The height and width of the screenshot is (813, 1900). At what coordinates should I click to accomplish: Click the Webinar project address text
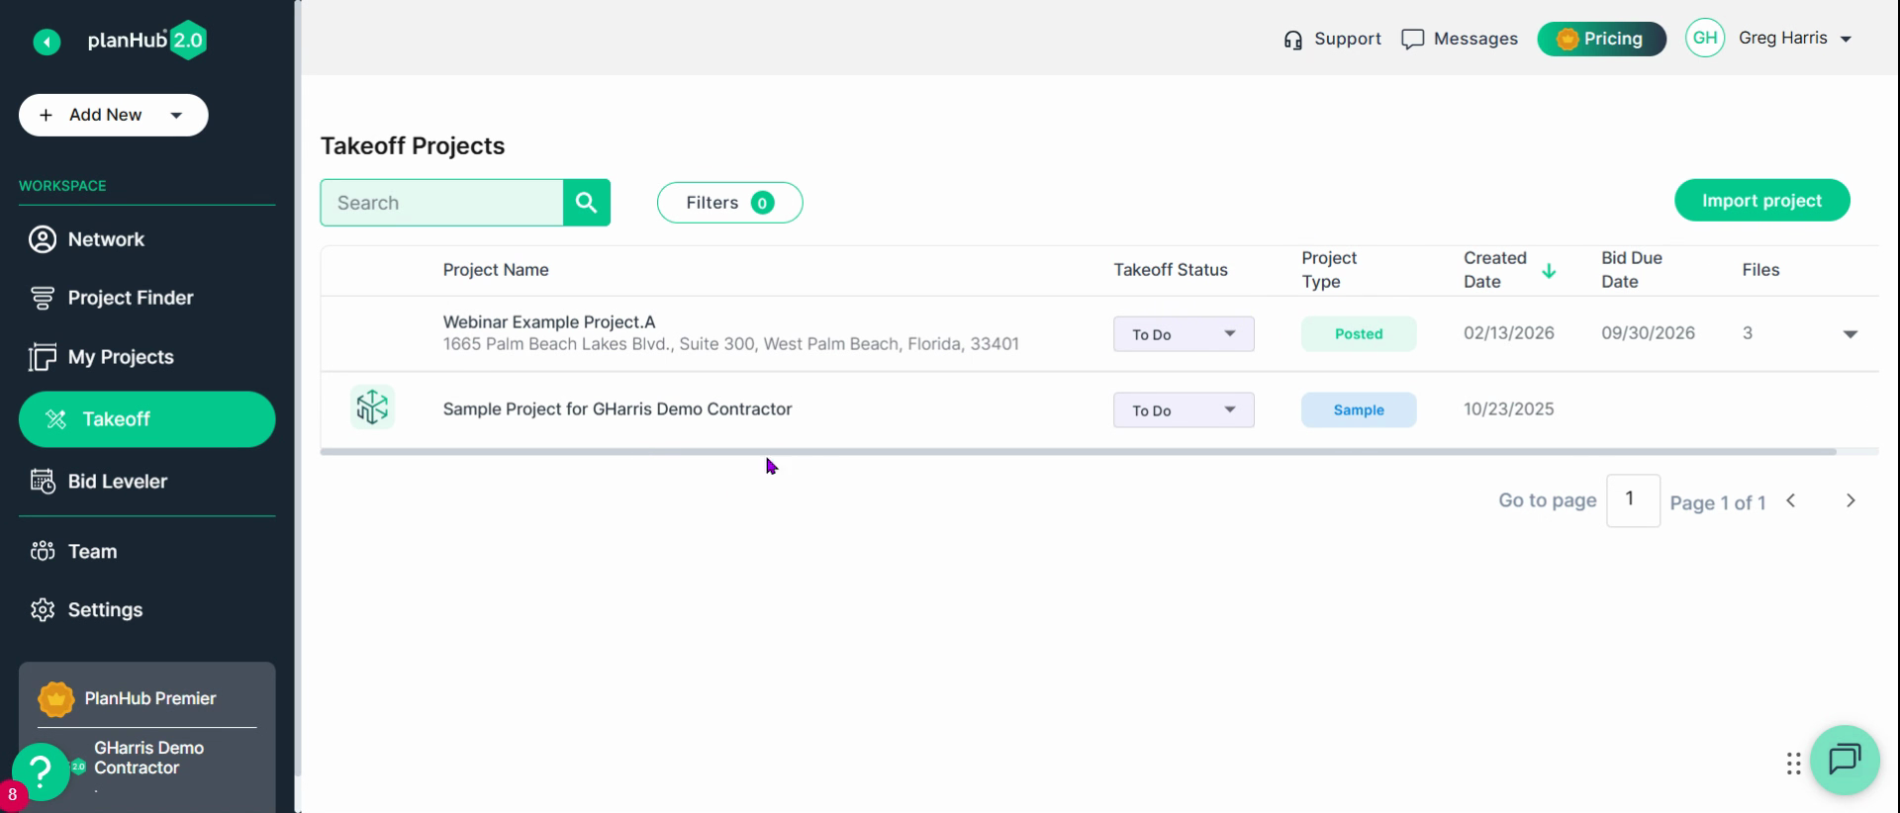(x=730, y=344)
